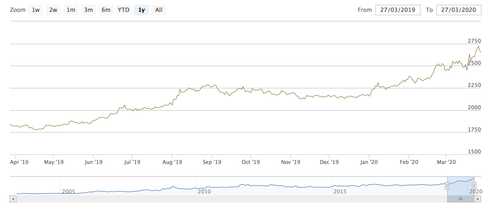Select YTD zoom range
The image size is (491, 211).
[123, 10]
